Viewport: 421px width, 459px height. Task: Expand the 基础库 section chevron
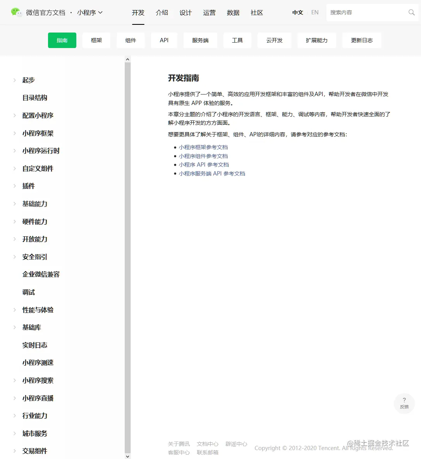[x=15, y=327]
